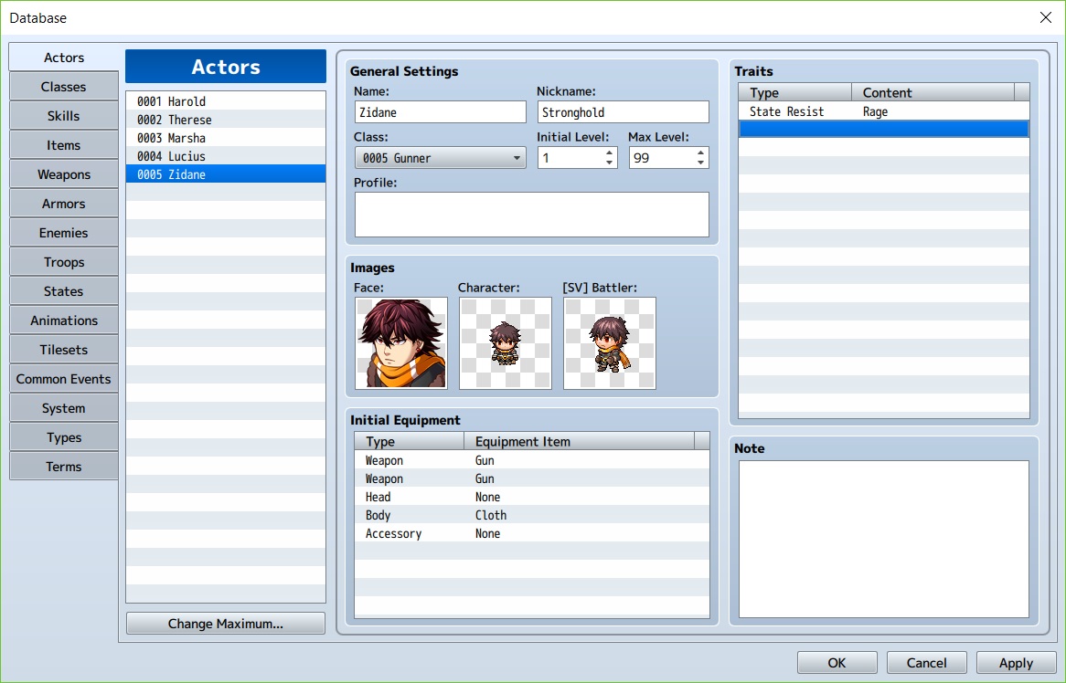Select actor 0001 Harold in list
The image size is (1066, 683).
[225, 101]
